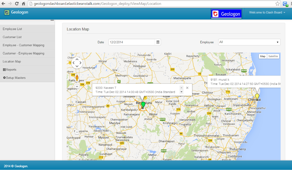The height and width of the screenshot is (170, 292).
Task: Click the Date field showing 12/2/2014
Action: coord(132,42)
